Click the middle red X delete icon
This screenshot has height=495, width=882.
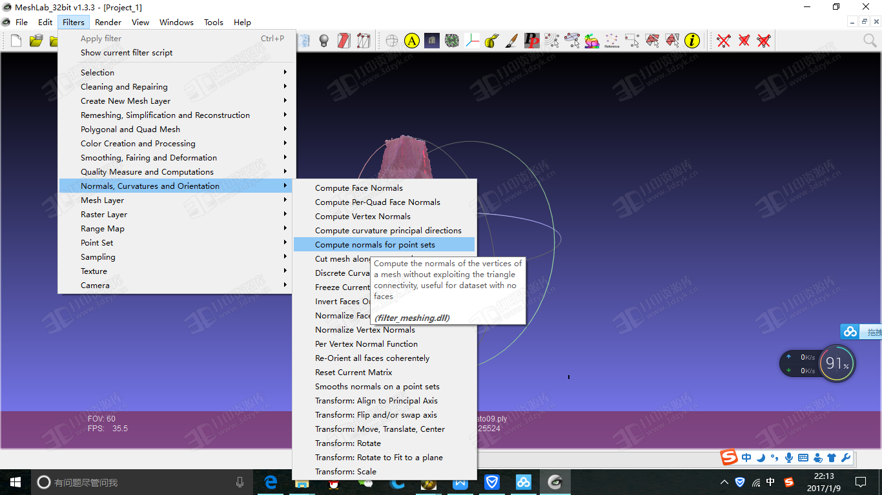(744, 41)
